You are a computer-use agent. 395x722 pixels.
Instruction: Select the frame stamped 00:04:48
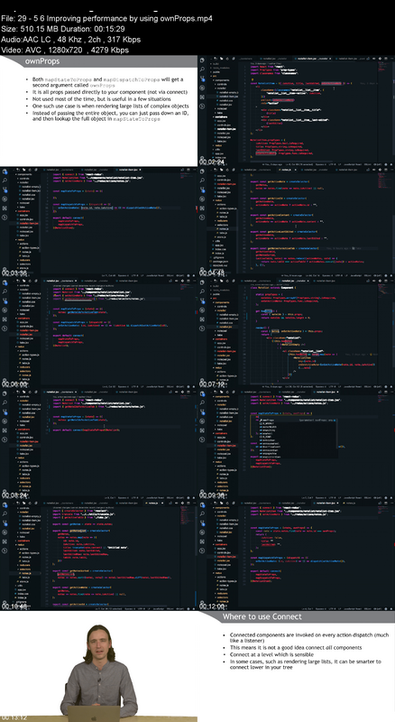[297, 222]
